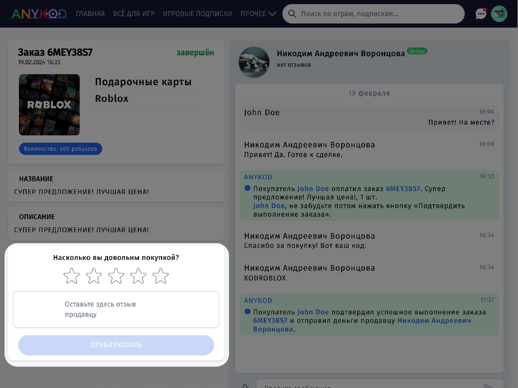Click the seller's avatar in chat header
The image size is (518, 388).
(254, 62)
